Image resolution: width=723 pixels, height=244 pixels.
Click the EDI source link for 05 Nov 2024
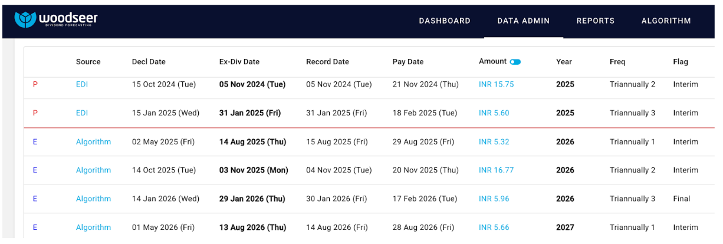[x=82, y=84]
